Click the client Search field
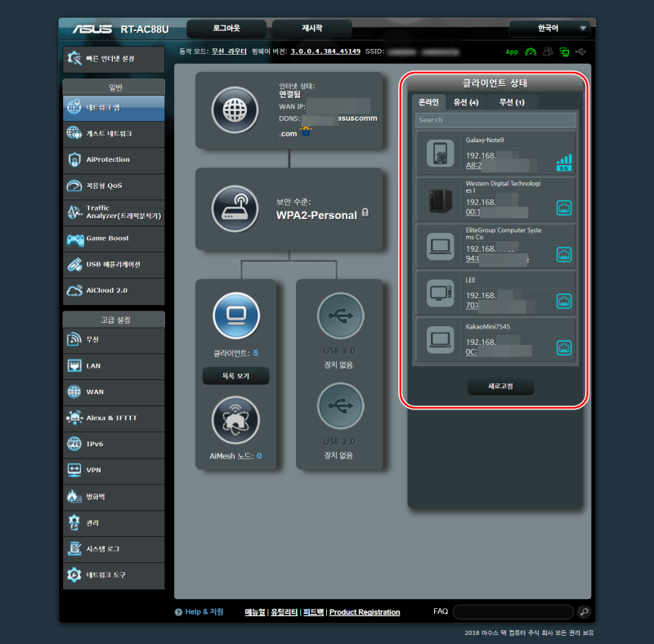654x644 pixels. 495,120
